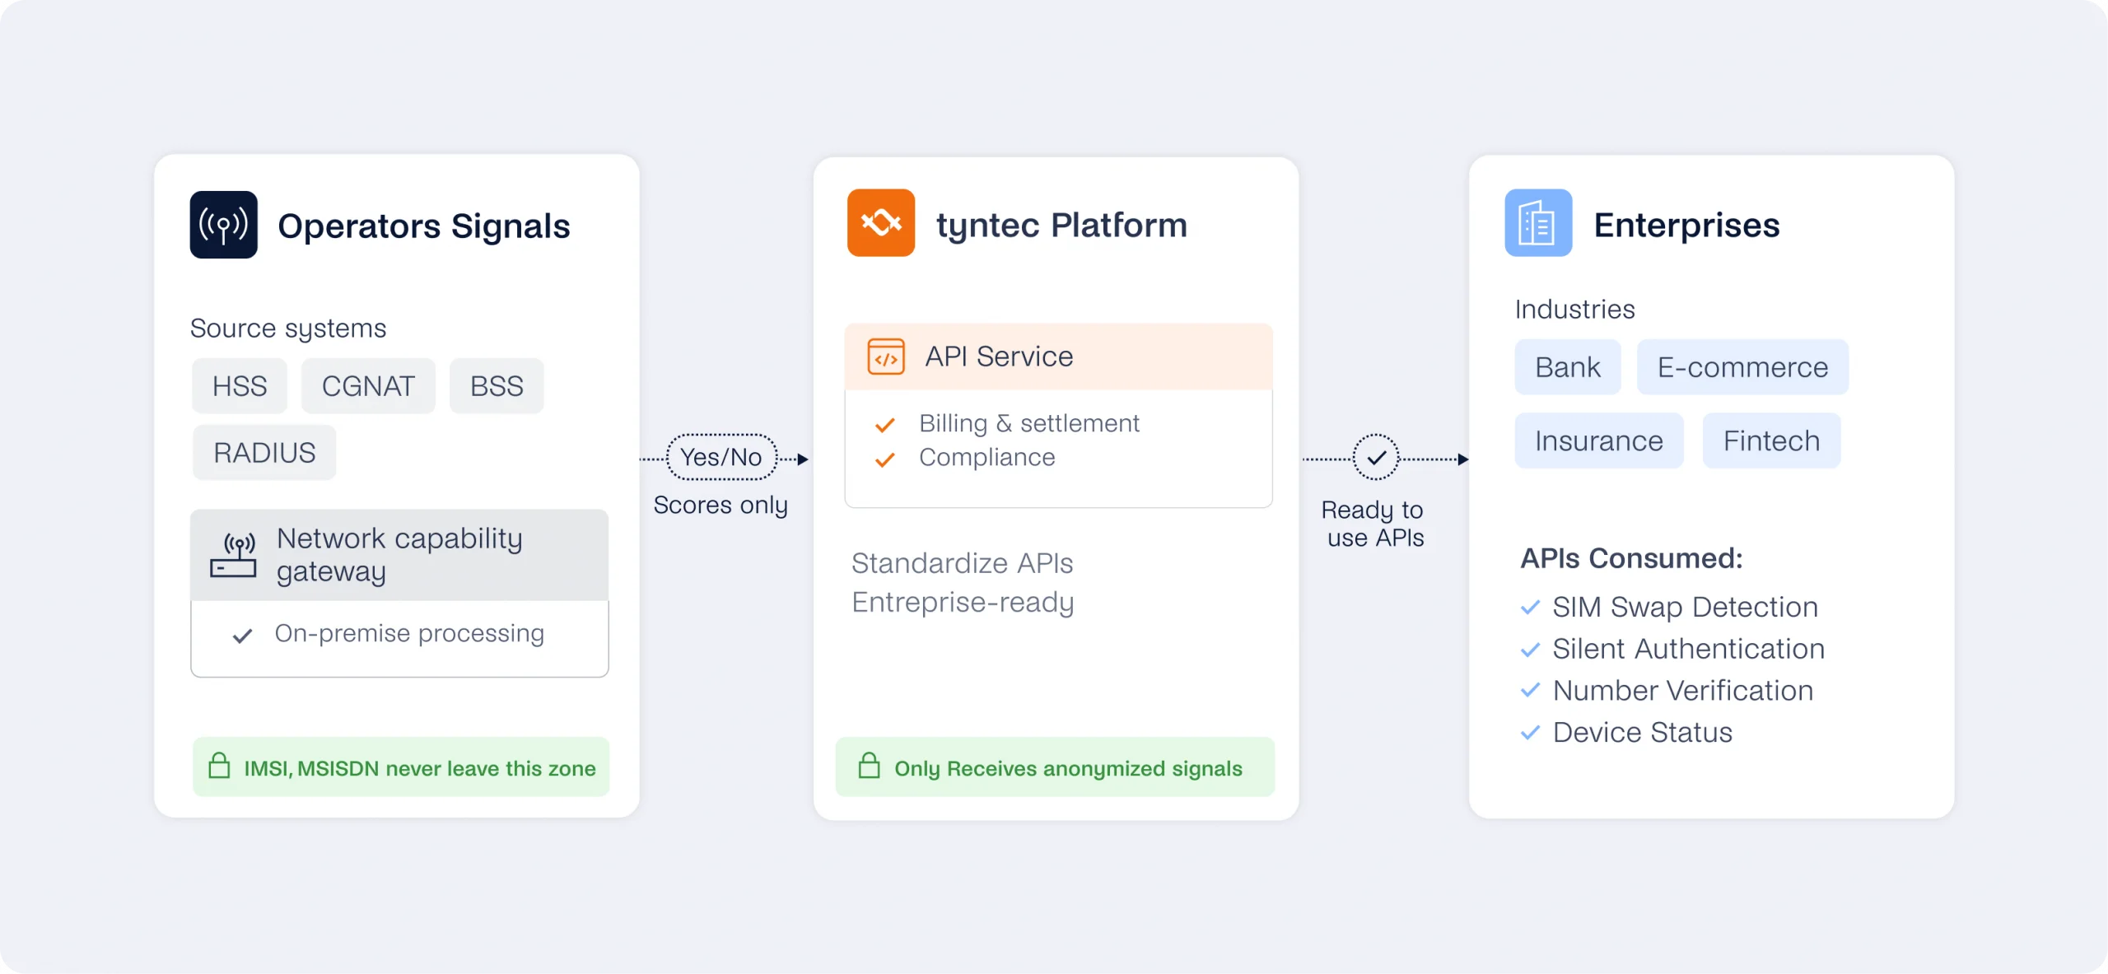Screen dimensions: 2108x974
Task: Click the Number Verification text
Action: pos(1682,690)
